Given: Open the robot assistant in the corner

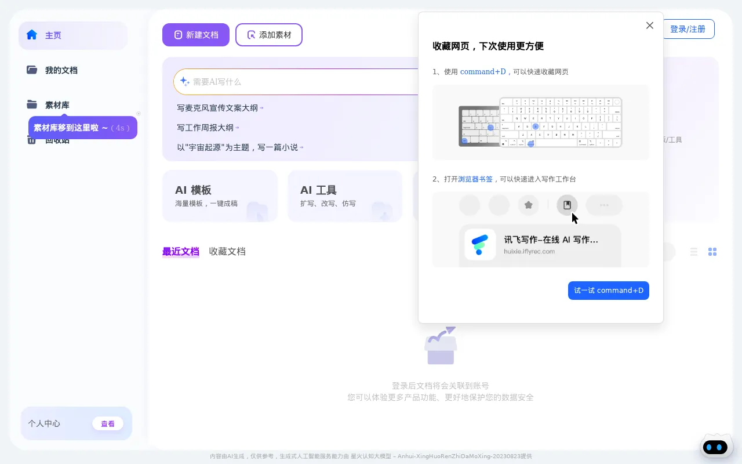Looking at the screenshot, I should pos(717,446).
